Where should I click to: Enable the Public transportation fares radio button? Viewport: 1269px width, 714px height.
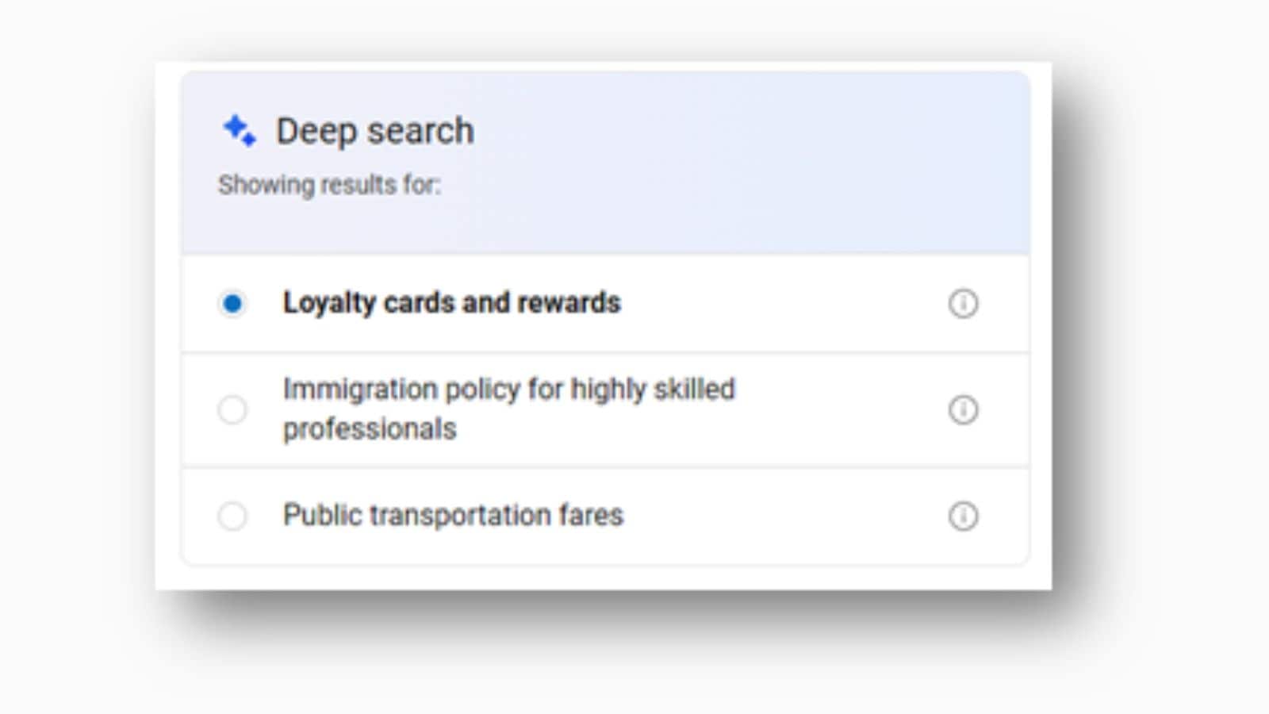coord(232,516)
